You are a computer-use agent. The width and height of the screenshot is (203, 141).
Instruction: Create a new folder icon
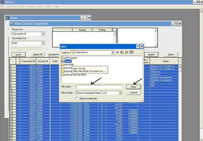point(127,52)
